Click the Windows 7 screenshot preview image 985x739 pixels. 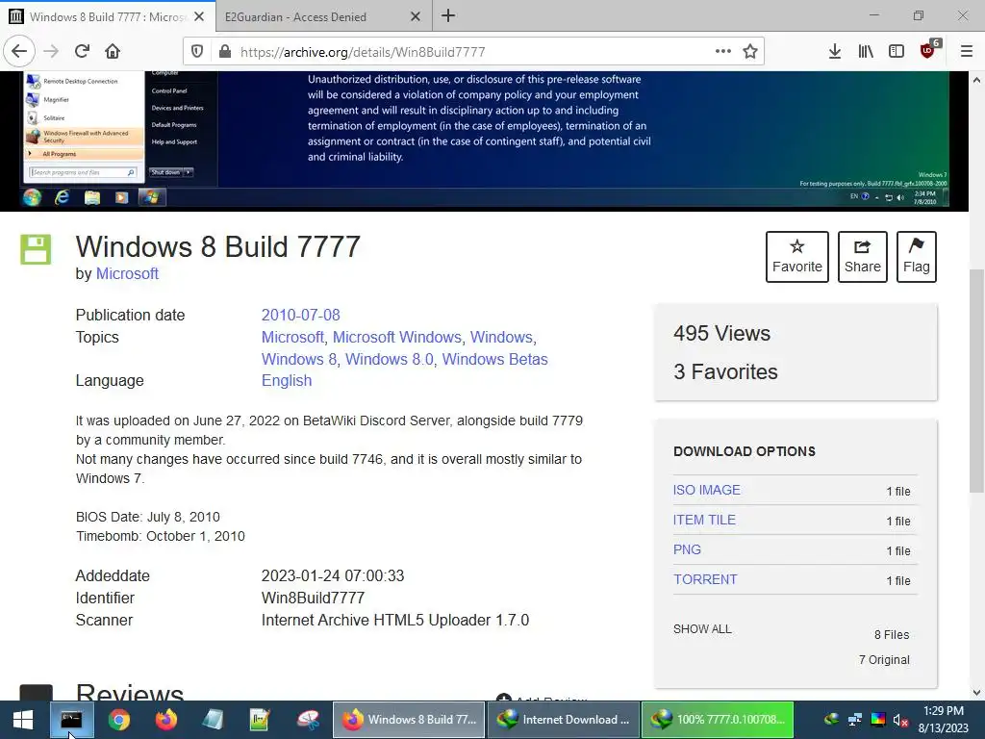point(485,140)
